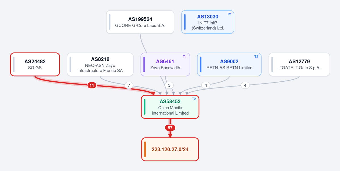This screenshot has width=340, height=171.
Task: Click the AS6461 Zayo Bandwidth node
Action: coord(165,64)
